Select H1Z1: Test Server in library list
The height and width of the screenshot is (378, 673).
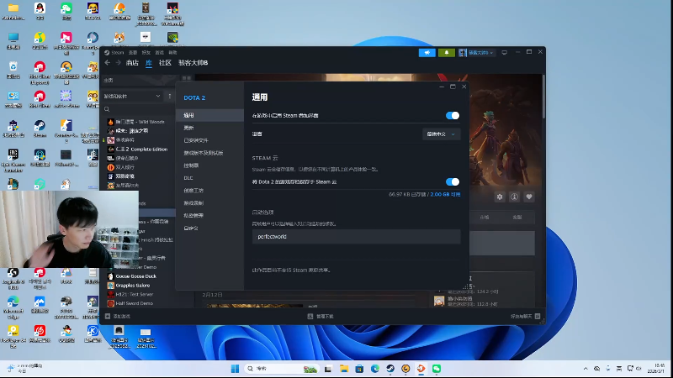(x=135, y=295)
